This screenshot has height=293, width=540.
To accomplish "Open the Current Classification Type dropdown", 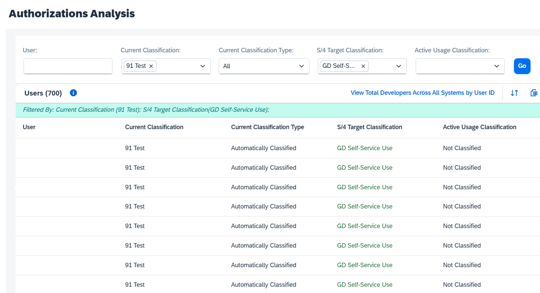I will [x=264, y=66].
